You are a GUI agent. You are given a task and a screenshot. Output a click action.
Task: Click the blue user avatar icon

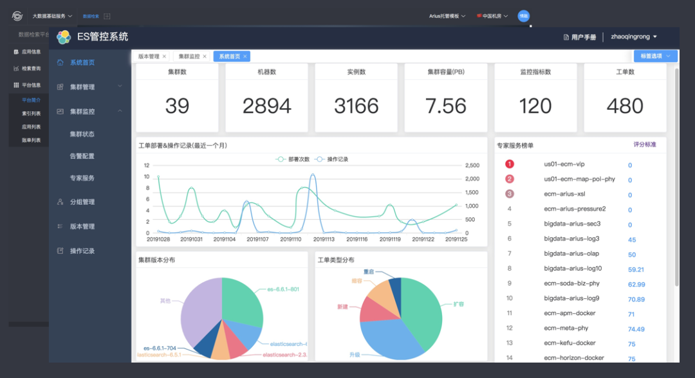coord(523,16)
